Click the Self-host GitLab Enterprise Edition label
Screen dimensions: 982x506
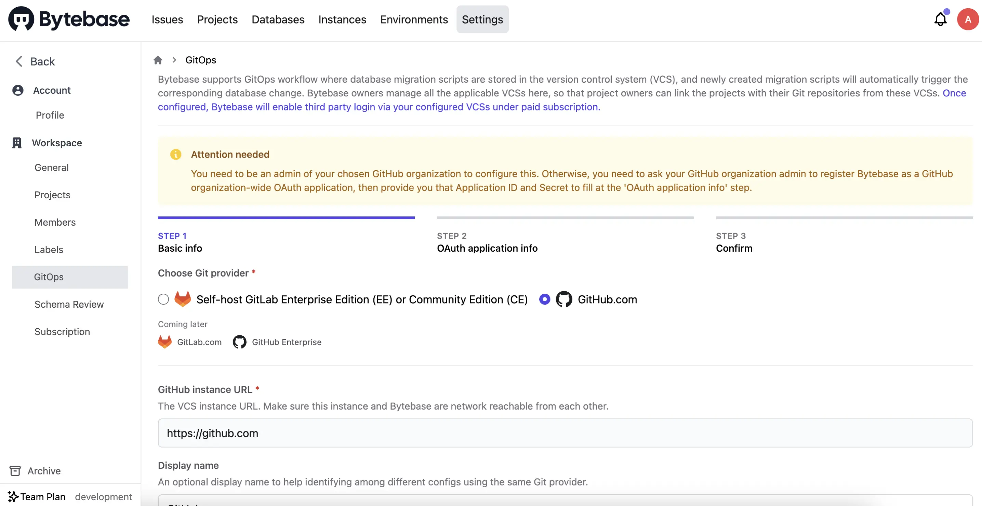362,299
